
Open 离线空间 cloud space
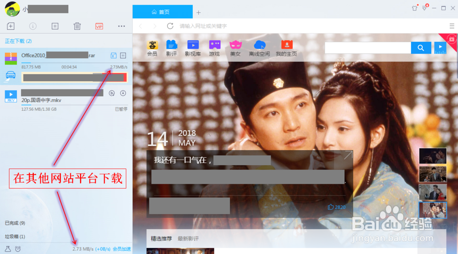[259, 48]
